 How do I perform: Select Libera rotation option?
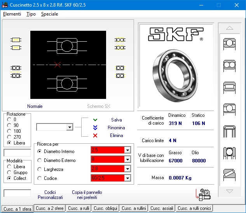pos(16,143)
